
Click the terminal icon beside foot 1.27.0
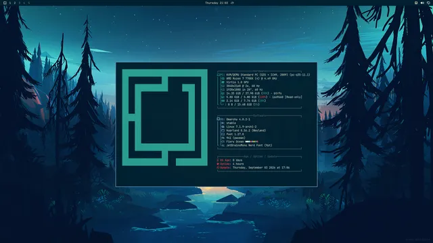click(223, 134)
